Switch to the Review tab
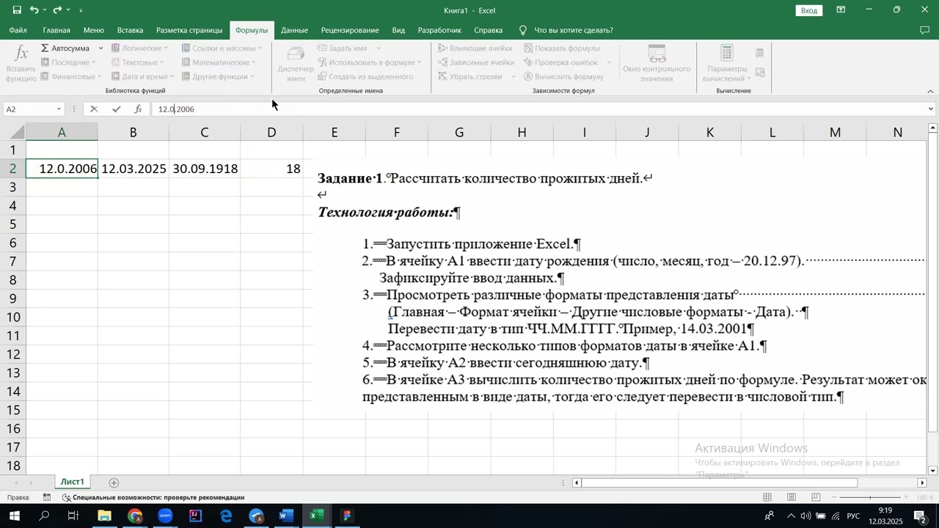Screen dimensions: 939x528 [x=350, y=30]
